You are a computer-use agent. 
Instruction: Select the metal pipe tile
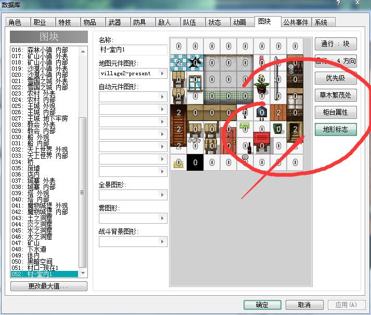[276, 79]
